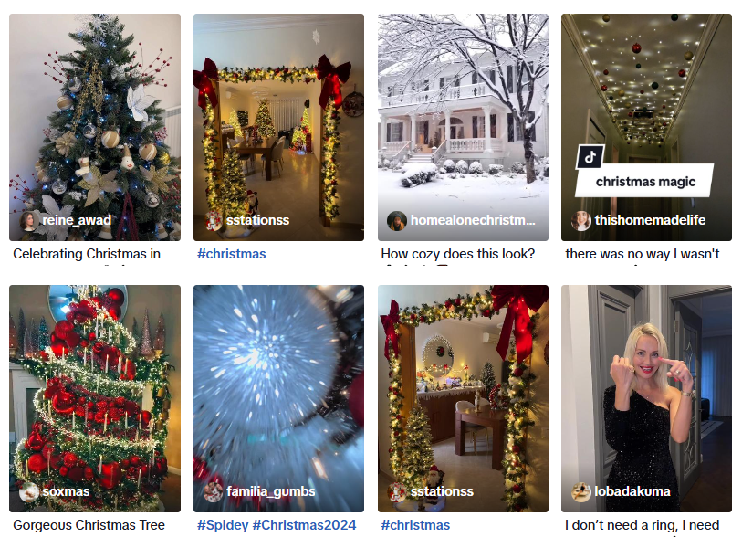Screen dimensions: 742x548
Task: Open the starry hallway ceiling video
Action: tap(646, 127)
